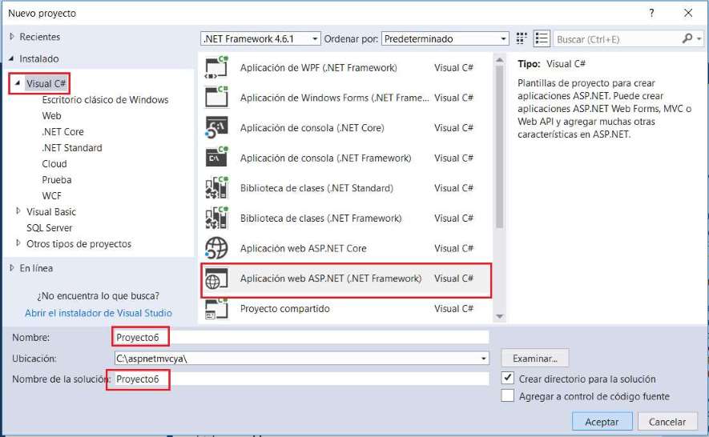Select 'Aplicación de consola (.NET Core)' text

[312, 128]
